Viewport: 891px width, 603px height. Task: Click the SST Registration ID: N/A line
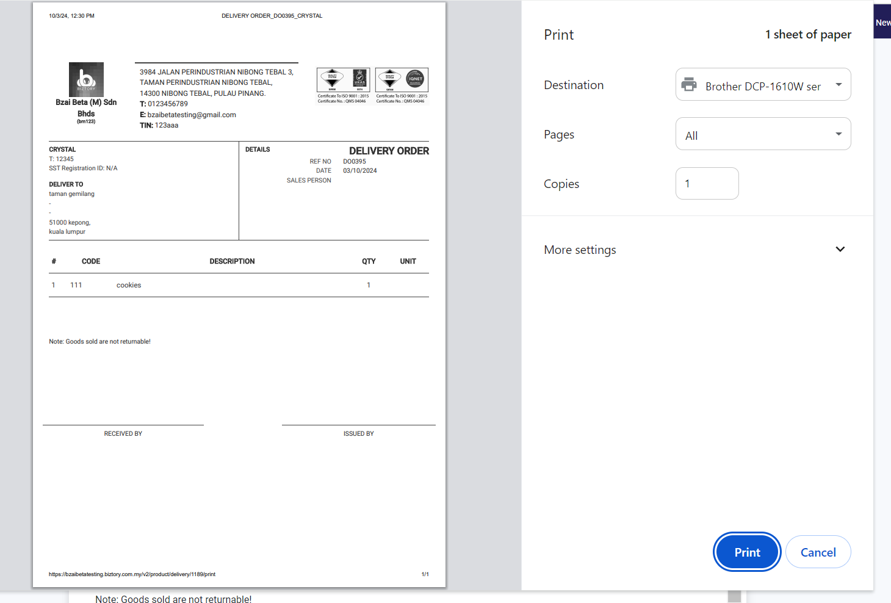pos(83,168)
